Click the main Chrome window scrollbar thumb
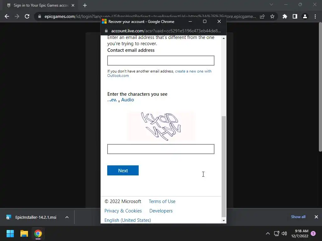This screenshot has height=241, width=322. click(320, 87)
